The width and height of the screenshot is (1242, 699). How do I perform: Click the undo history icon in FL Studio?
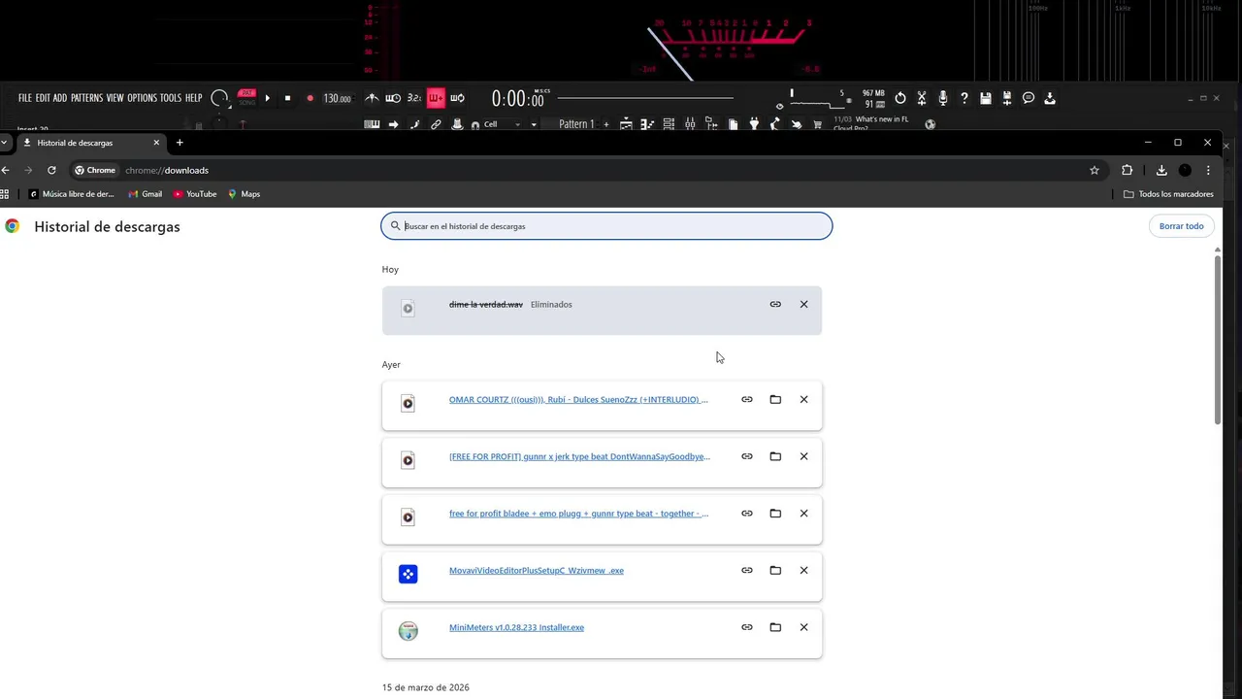900,98
